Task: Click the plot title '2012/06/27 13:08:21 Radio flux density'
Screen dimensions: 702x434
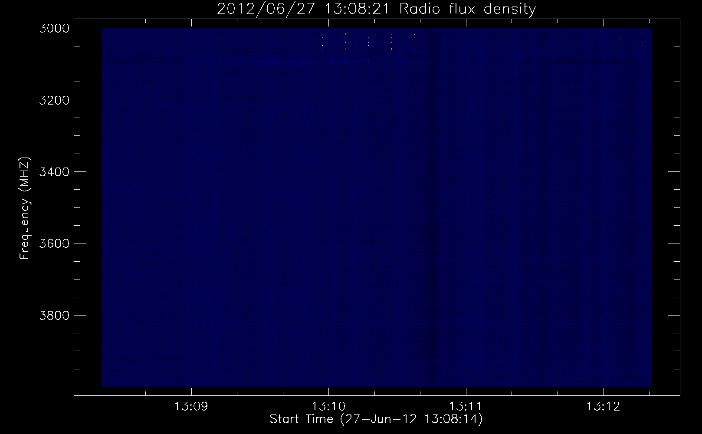Action: click(x=376, y=9)
